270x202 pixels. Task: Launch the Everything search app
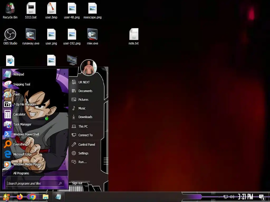click(x=35, y=144)
